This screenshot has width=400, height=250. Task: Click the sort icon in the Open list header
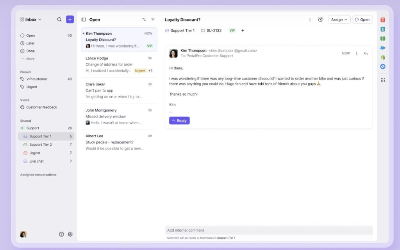[143, 19]
